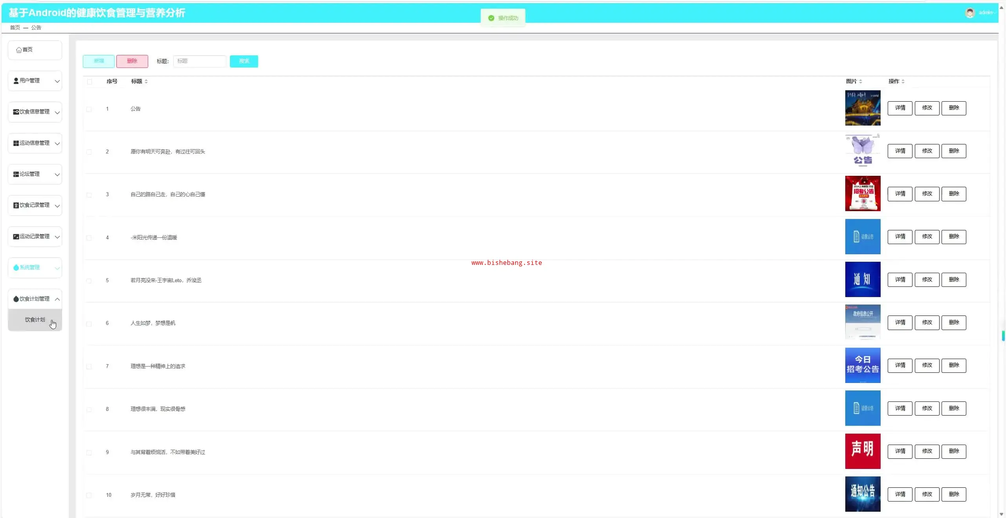Expand the 用户管理 menu chevron
Screen dimensions: 1006x518
click(x=57, y=81)
